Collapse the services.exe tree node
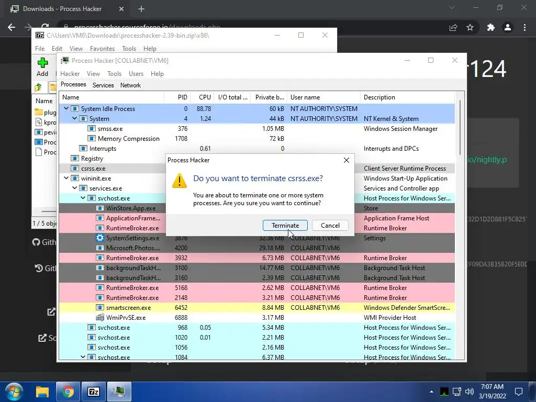 74,188
